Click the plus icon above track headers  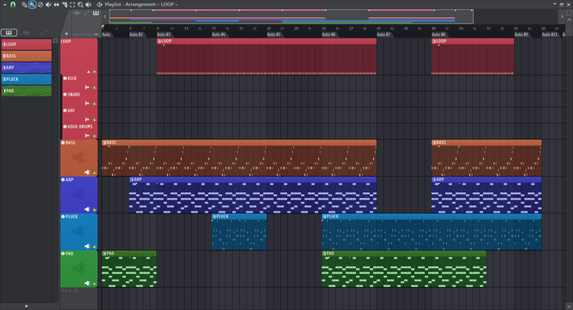[x=66, y=34]
